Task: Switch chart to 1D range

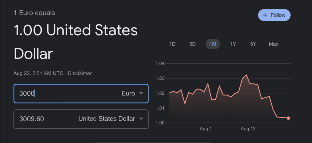Action: click(x=172, y=44)
